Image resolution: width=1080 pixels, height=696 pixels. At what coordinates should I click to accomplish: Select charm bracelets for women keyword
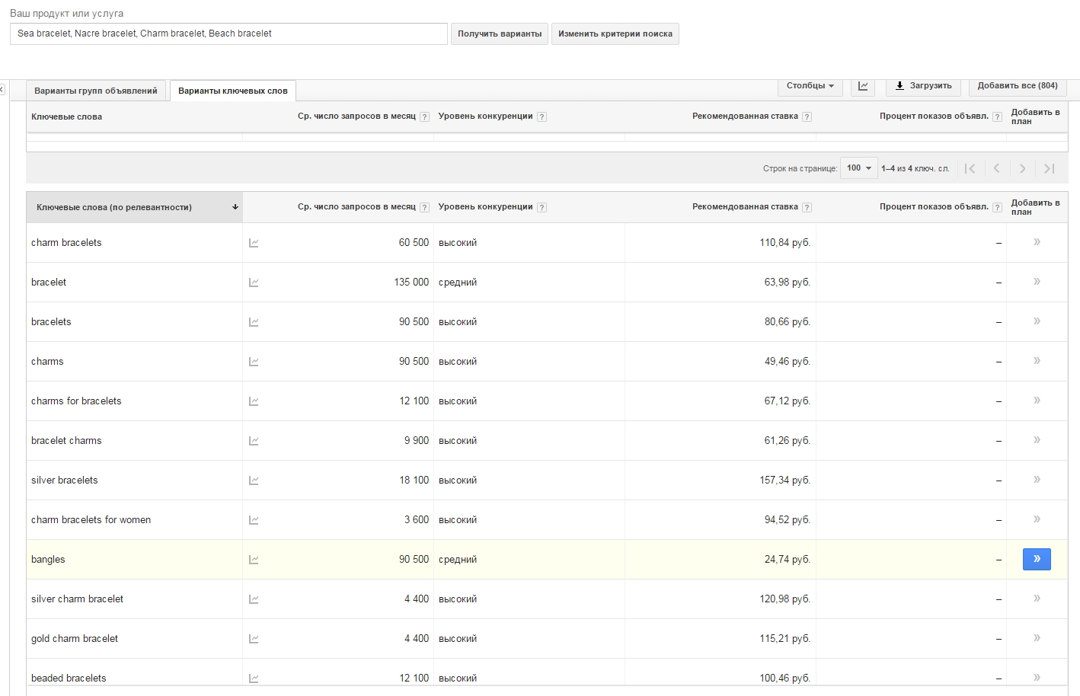point(91,520)
